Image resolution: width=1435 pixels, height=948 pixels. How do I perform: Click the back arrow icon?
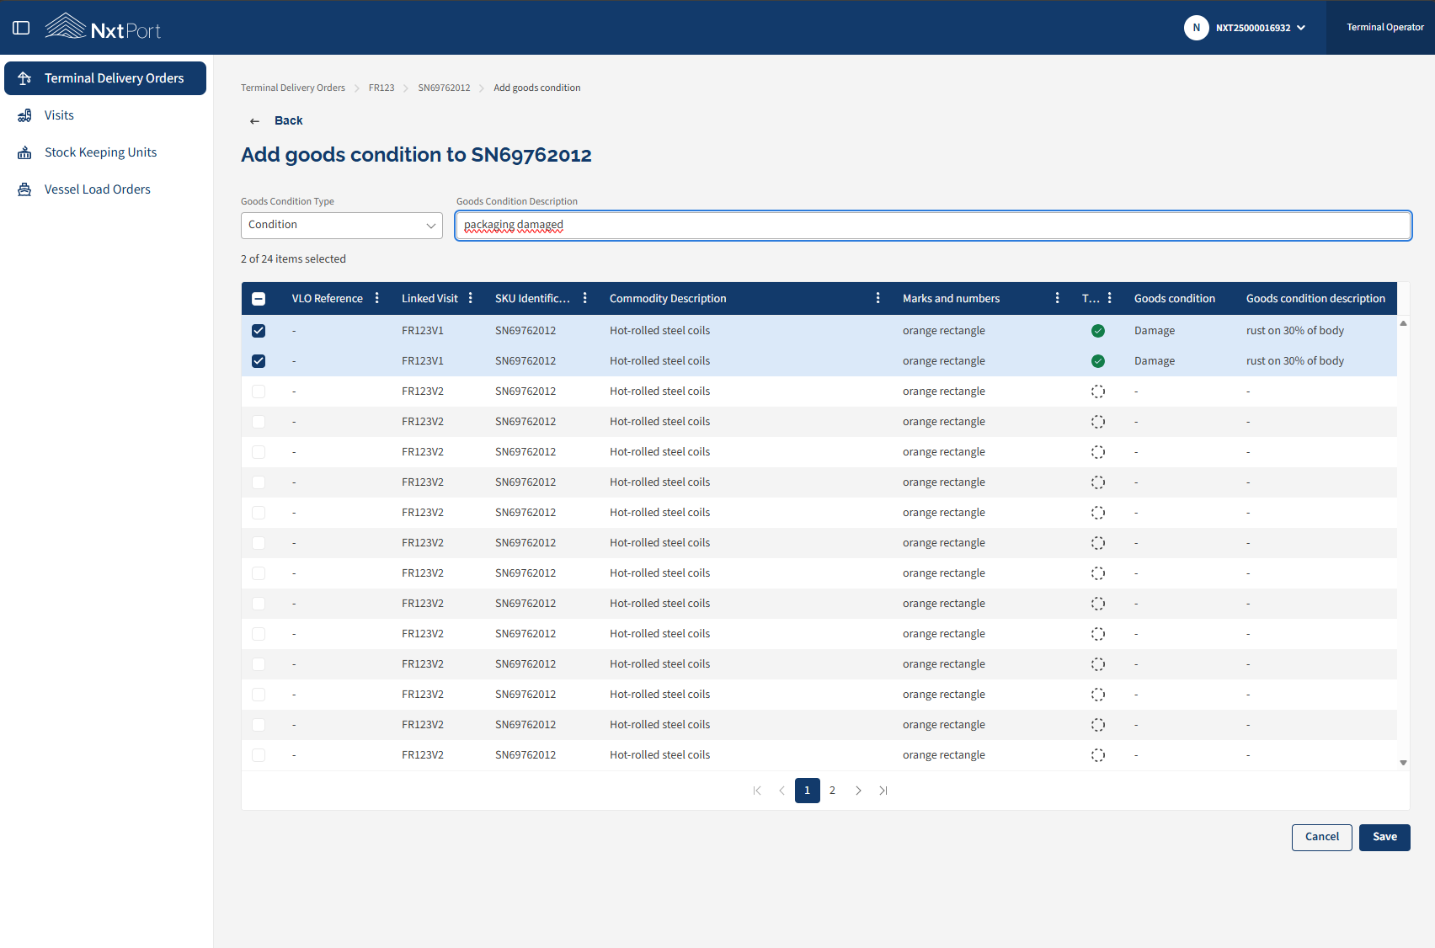tap(254, 121)
